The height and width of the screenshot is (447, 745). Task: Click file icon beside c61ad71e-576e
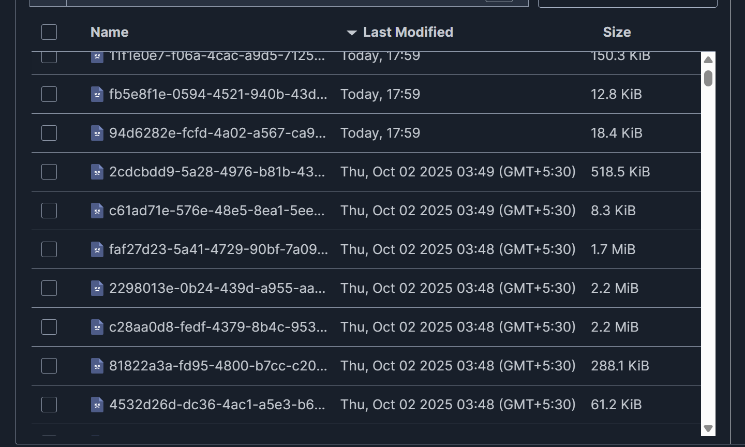[x=97, y=211]
